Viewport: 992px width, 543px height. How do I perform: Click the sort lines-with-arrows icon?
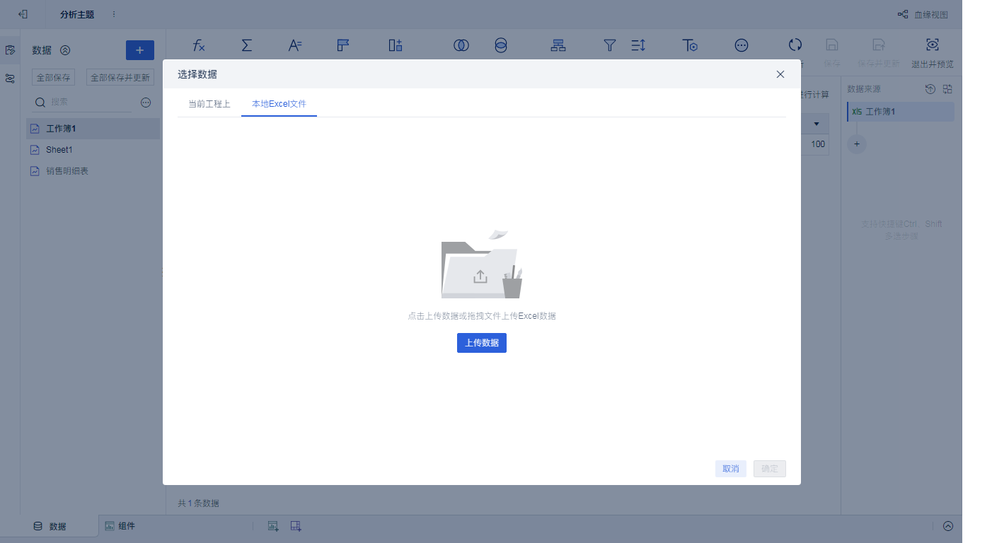pos(638,45)
